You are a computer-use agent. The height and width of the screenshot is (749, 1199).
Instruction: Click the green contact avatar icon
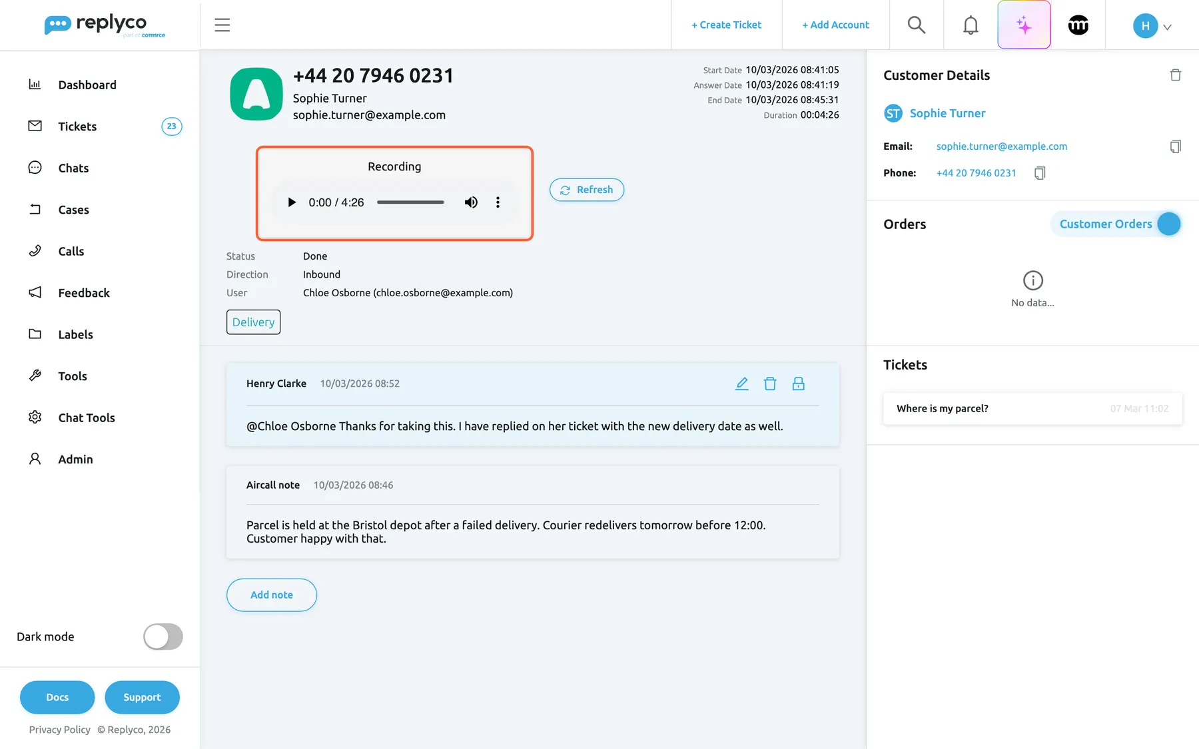[256, 94]
